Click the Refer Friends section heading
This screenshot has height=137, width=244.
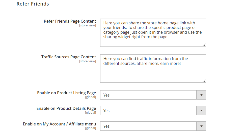pos(33,4)
